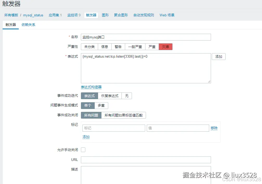Screen dimensions: 262x184
Task: Enable 多重 problem event generation mode
Action: 101,105
